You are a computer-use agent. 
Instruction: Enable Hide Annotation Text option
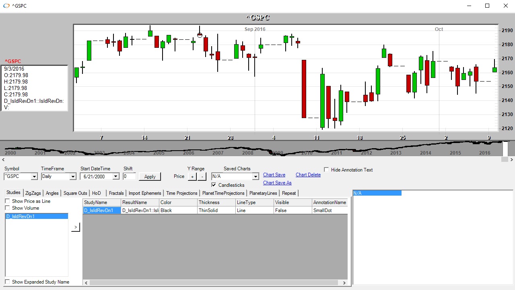(x=326, y=170)
